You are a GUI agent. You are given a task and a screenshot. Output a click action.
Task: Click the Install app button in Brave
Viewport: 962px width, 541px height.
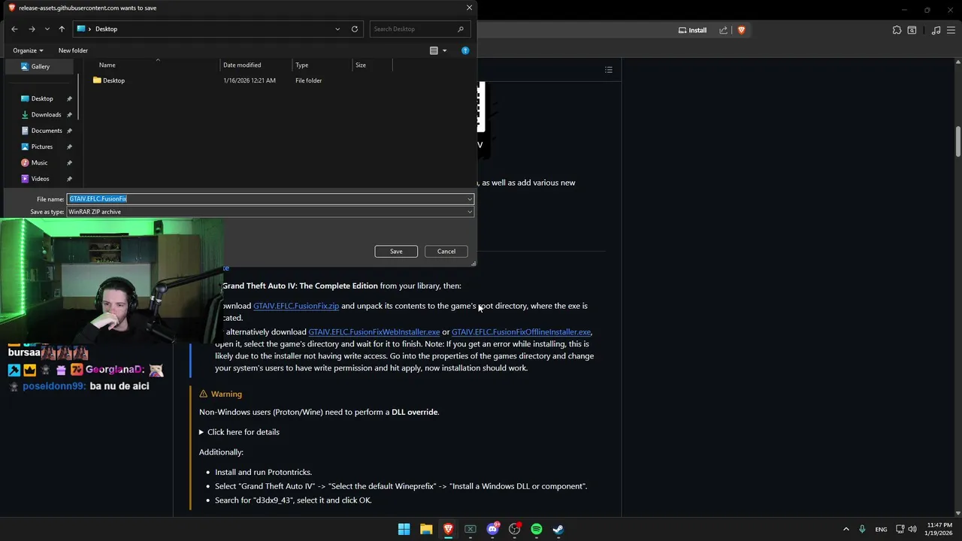(693, 30)
